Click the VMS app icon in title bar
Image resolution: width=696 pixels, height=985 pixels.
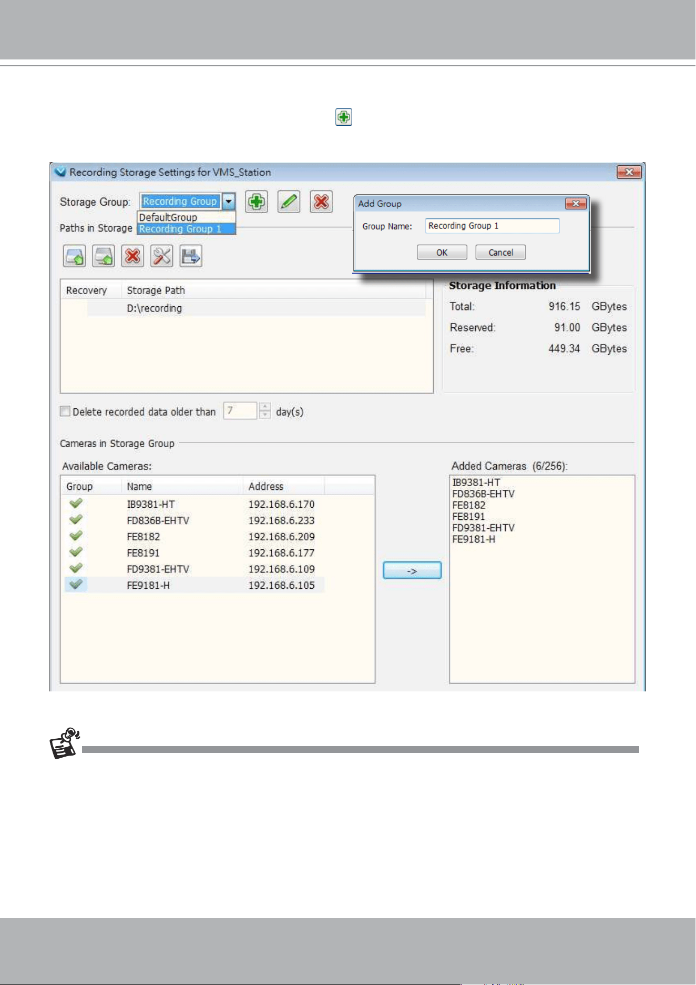[61, 172]
